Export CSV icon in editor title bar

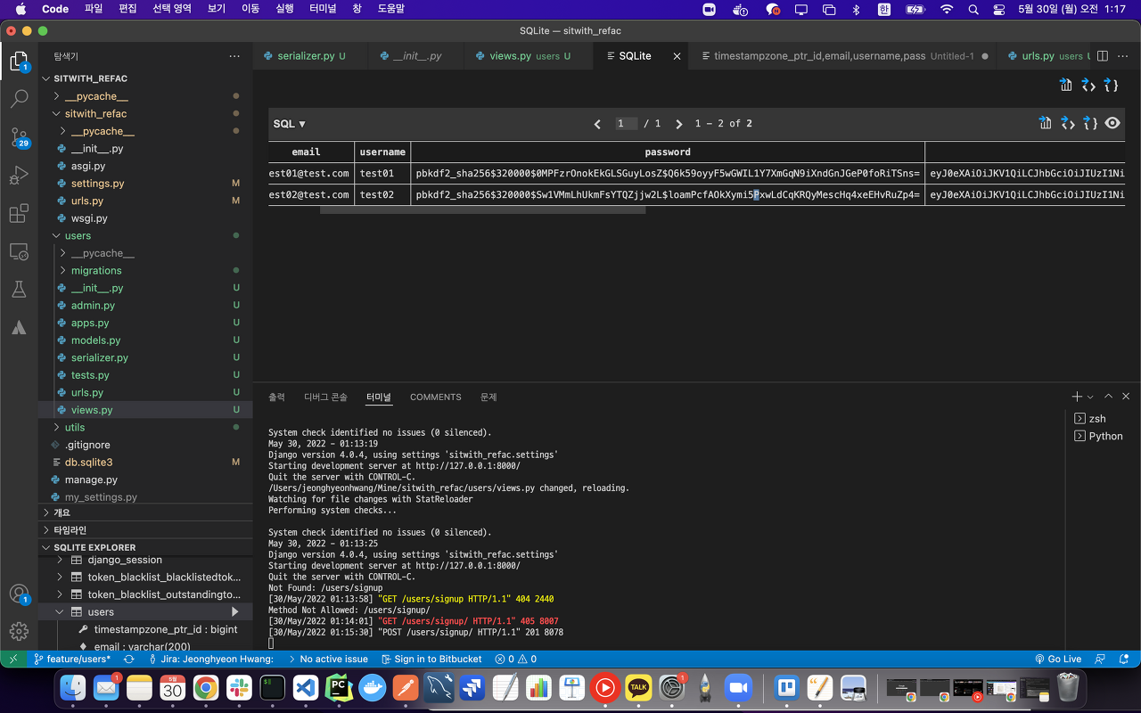[1066, 86]
